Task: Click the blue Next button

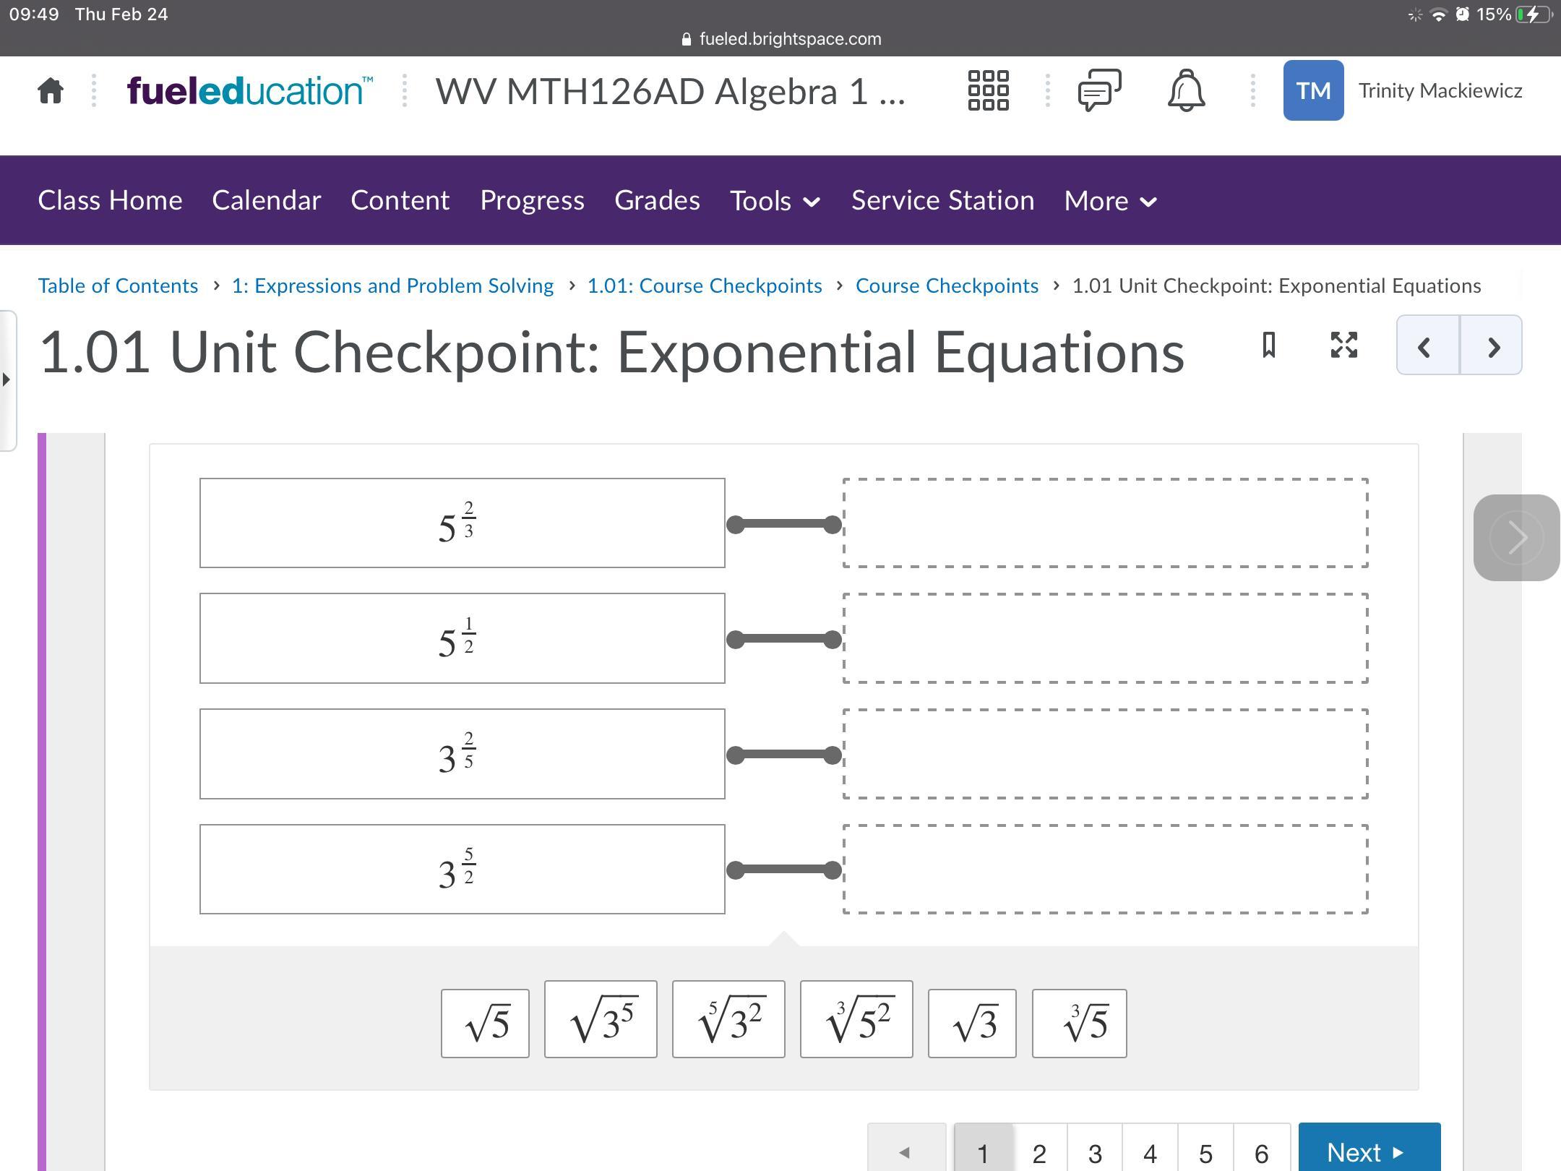Action: click(x=1368, y=1151)
